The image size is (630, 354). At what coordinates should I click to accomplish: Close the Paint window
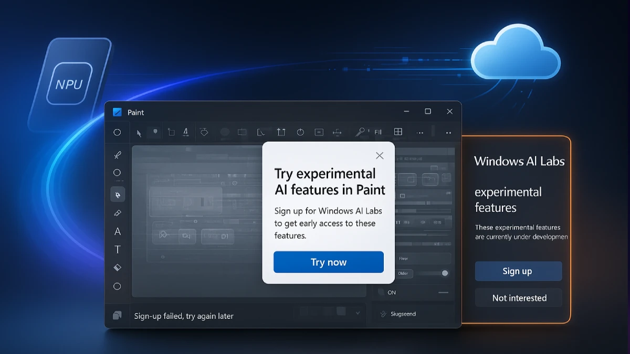coord(449,112)
